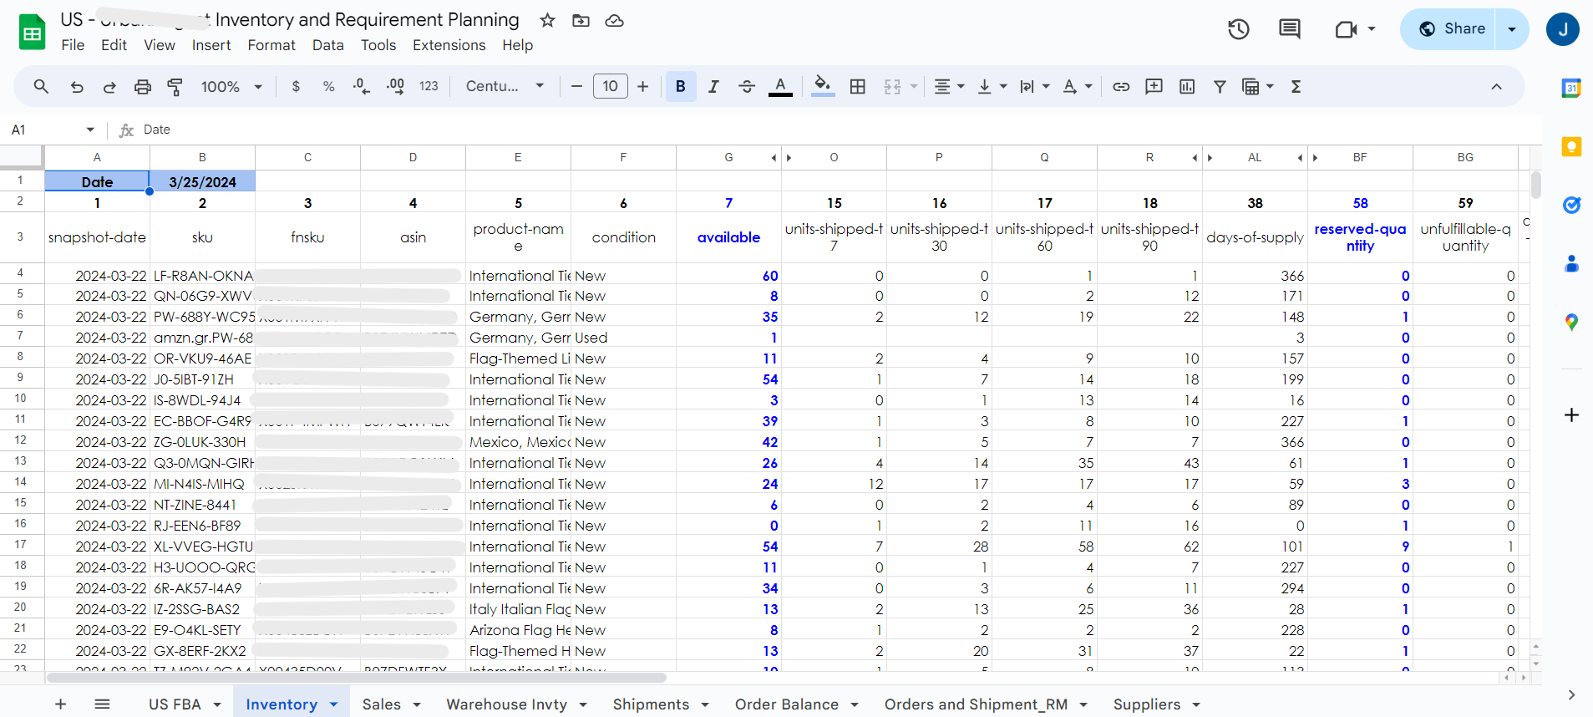Toggle Bold formatting

click(x=681, y=86)
